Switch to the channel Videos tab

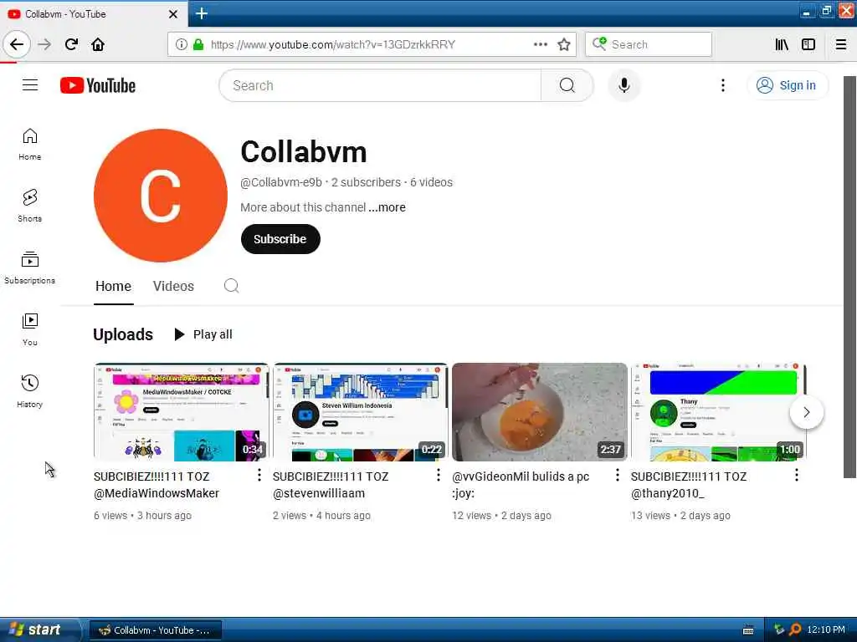tap(173, 286)
